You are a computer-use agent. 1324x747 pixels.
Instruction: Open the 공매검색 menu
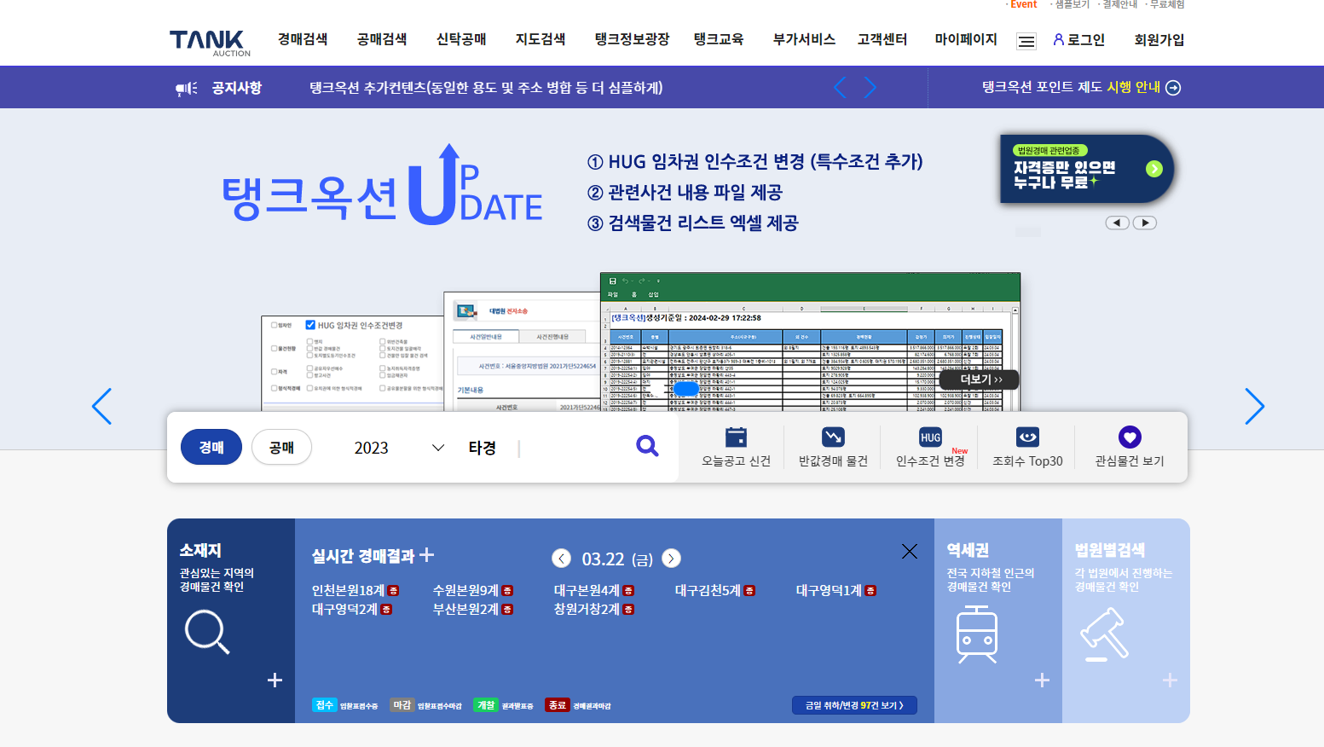pyautogui.click(x=382, y=39)
